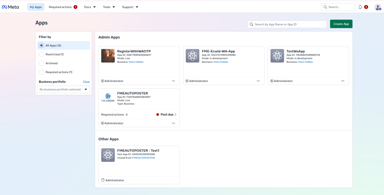
Task: Open Haris Hafeez link on FME-Ecwid-WA-App
Action: [221, 62]
